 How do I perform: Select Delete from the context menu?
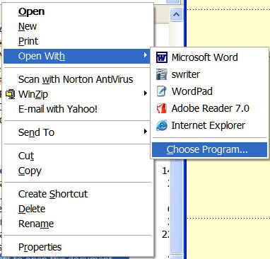click(32, 209)
